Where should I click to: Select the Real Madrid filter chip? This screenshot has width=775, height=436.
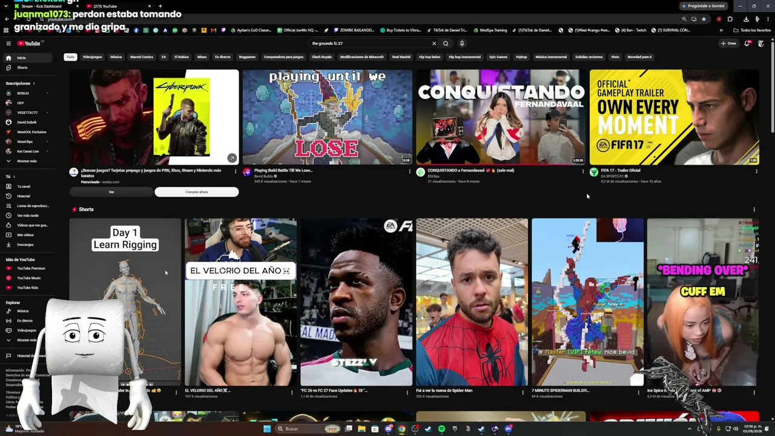point(401,57)
